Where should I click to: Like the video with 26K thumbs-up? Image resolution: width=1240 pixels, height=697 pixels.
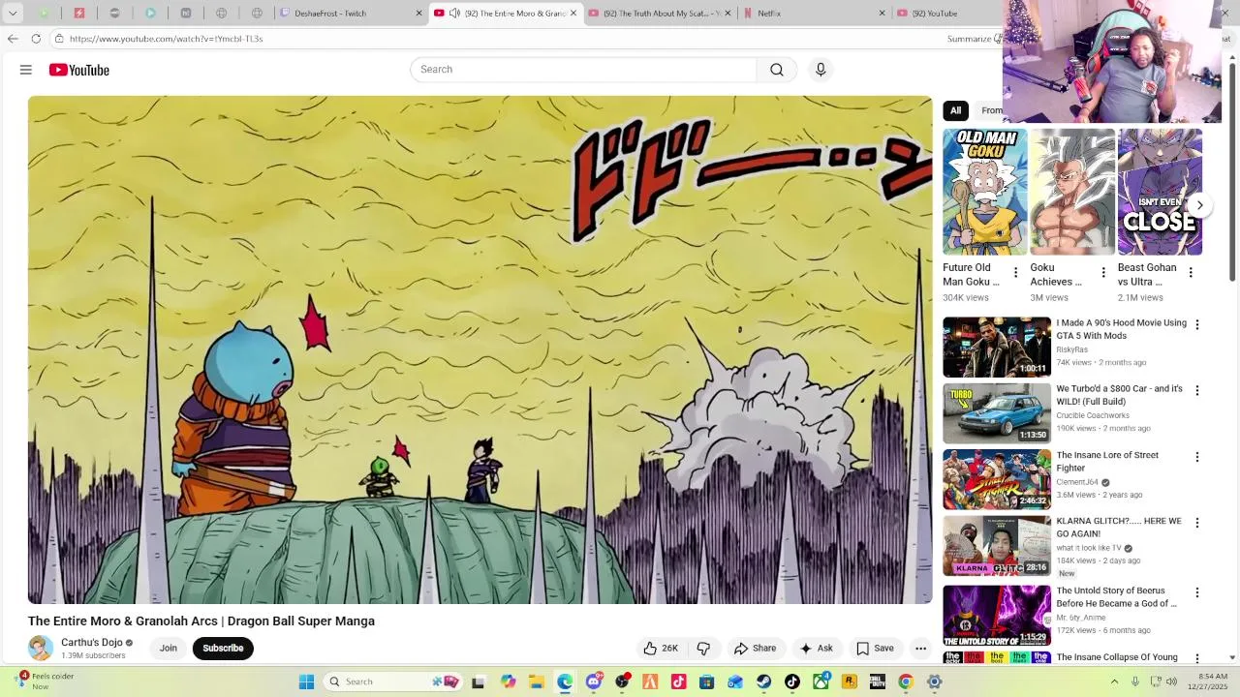(660, 649)
